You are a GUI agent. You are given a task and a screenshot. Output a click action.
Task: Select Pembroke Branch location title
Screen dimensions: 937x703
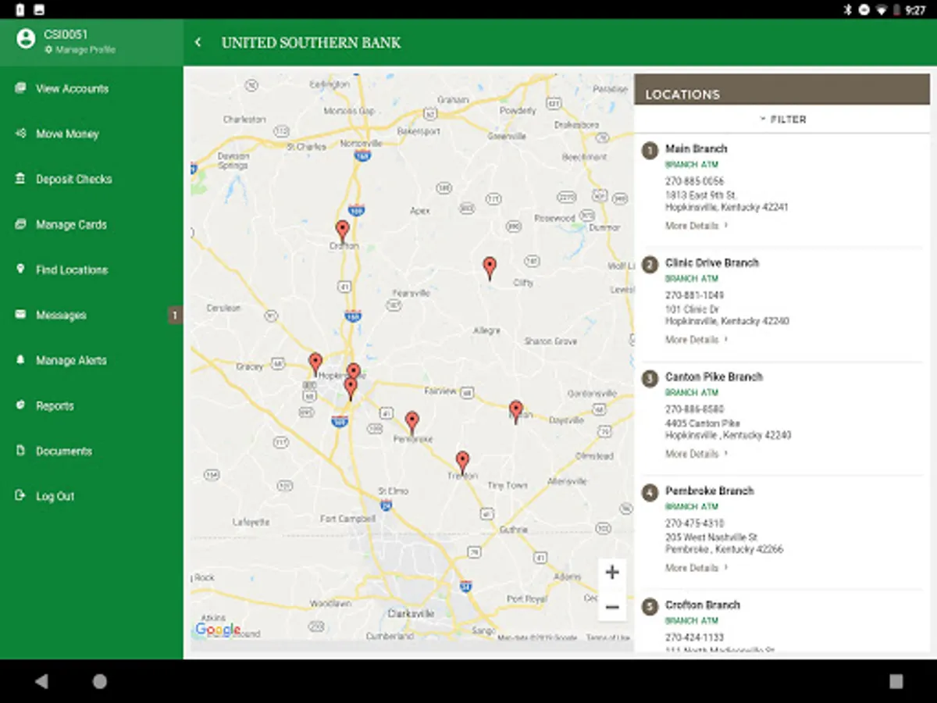709,491
